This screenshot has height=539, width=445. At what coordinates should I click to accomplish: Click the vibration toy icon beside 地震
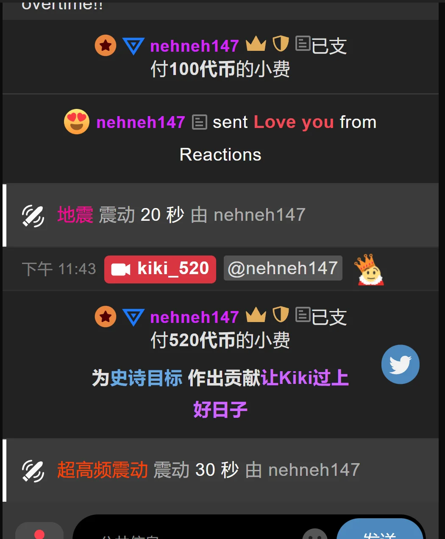pyautogui.click(x=33, y=215)
